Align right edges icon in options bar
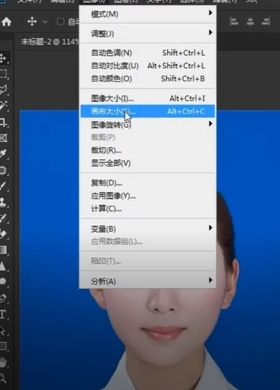280x390 pixels. click(x=266, y=22)
